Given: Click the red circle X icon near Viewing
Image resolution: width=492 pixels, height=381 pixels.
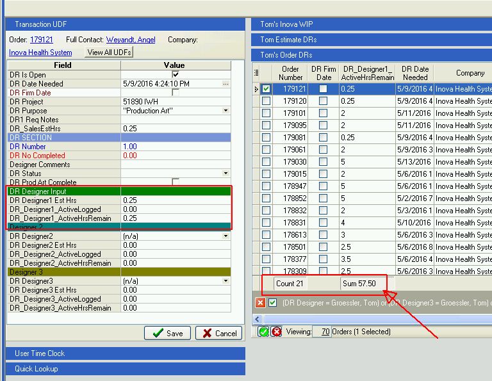Looking at the screenshot, I should (277, 332).
